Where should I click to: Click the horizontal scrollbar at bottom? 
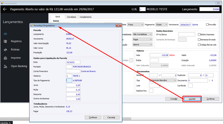(66, 119)
